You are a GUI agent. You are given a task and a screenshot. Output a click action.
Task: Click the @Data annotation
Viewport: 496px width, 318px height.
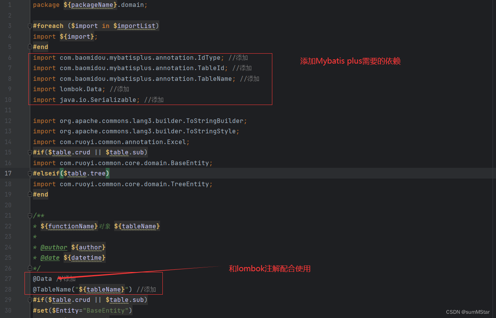click(x=43, y=279)
